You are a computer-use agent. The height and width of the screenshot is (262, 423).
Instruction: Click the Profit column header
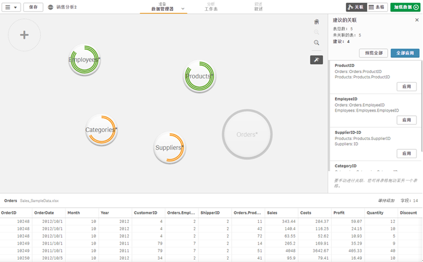[348, 212]
